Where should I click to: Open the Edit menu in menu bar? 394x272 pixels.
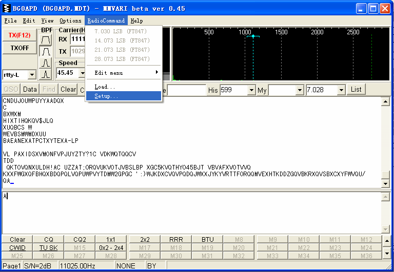click(29, 20)
